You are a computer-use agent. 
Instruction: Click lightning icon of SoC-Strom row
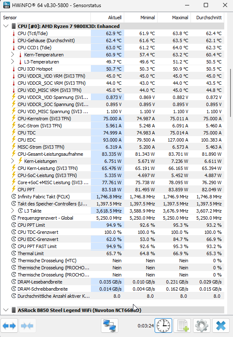point(14,126)
